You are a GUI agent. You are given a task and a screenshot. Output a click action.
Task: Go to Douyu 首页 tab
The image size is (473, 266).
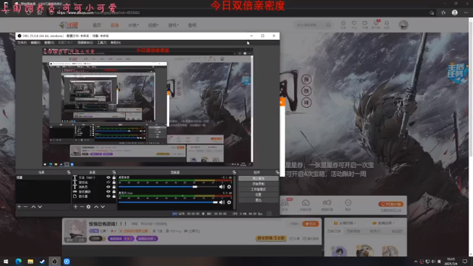(x=97, y=25)
